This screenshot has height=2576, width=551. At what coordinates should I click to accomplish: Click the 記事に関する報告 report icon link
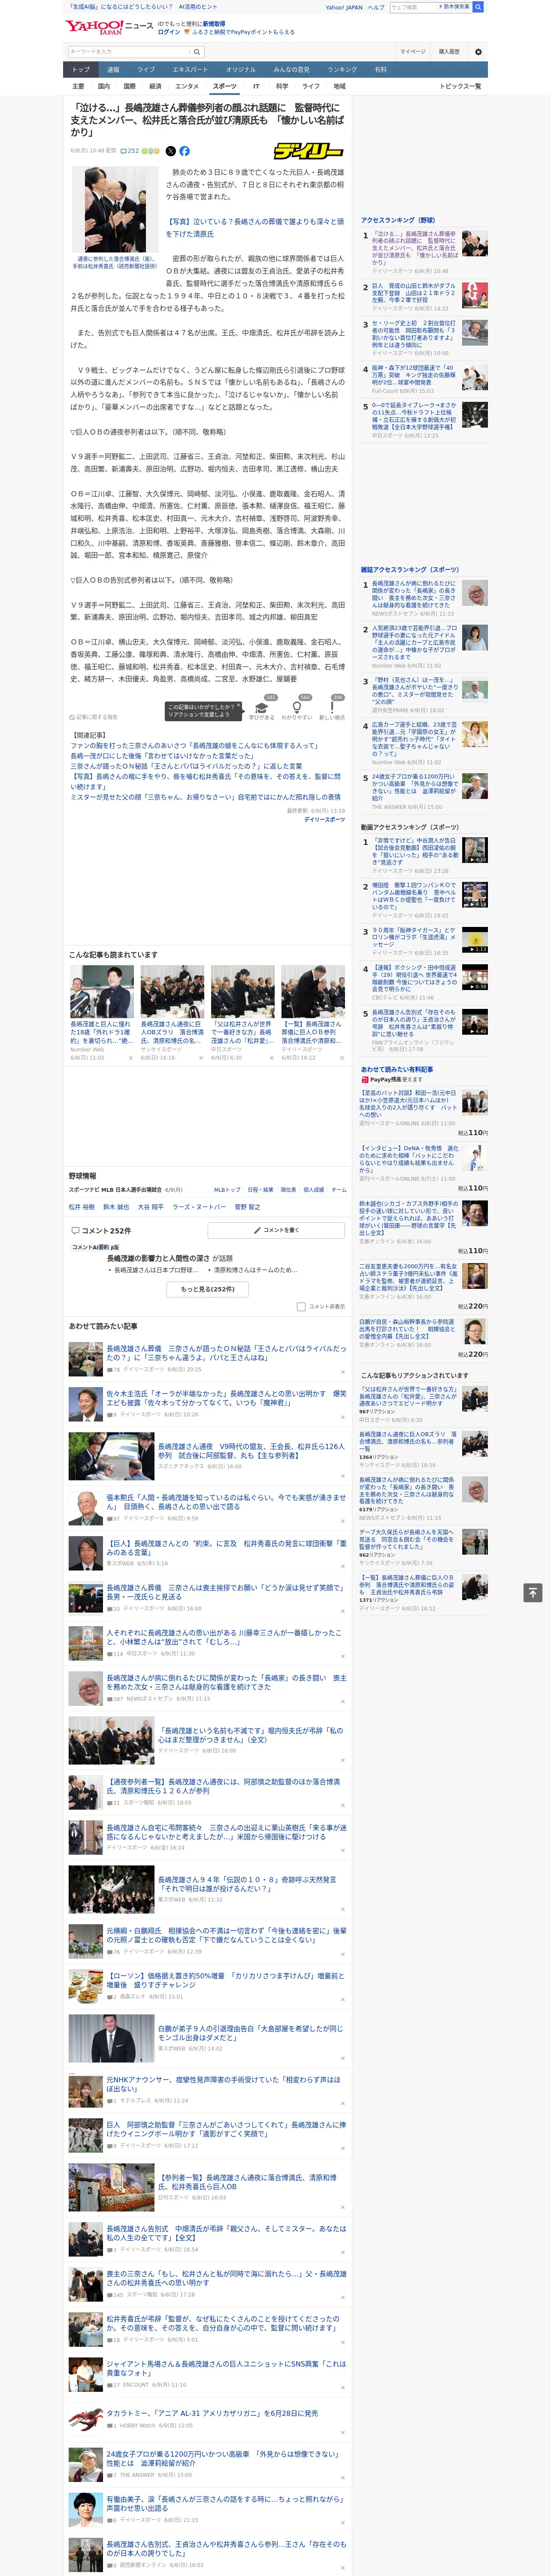94,716
